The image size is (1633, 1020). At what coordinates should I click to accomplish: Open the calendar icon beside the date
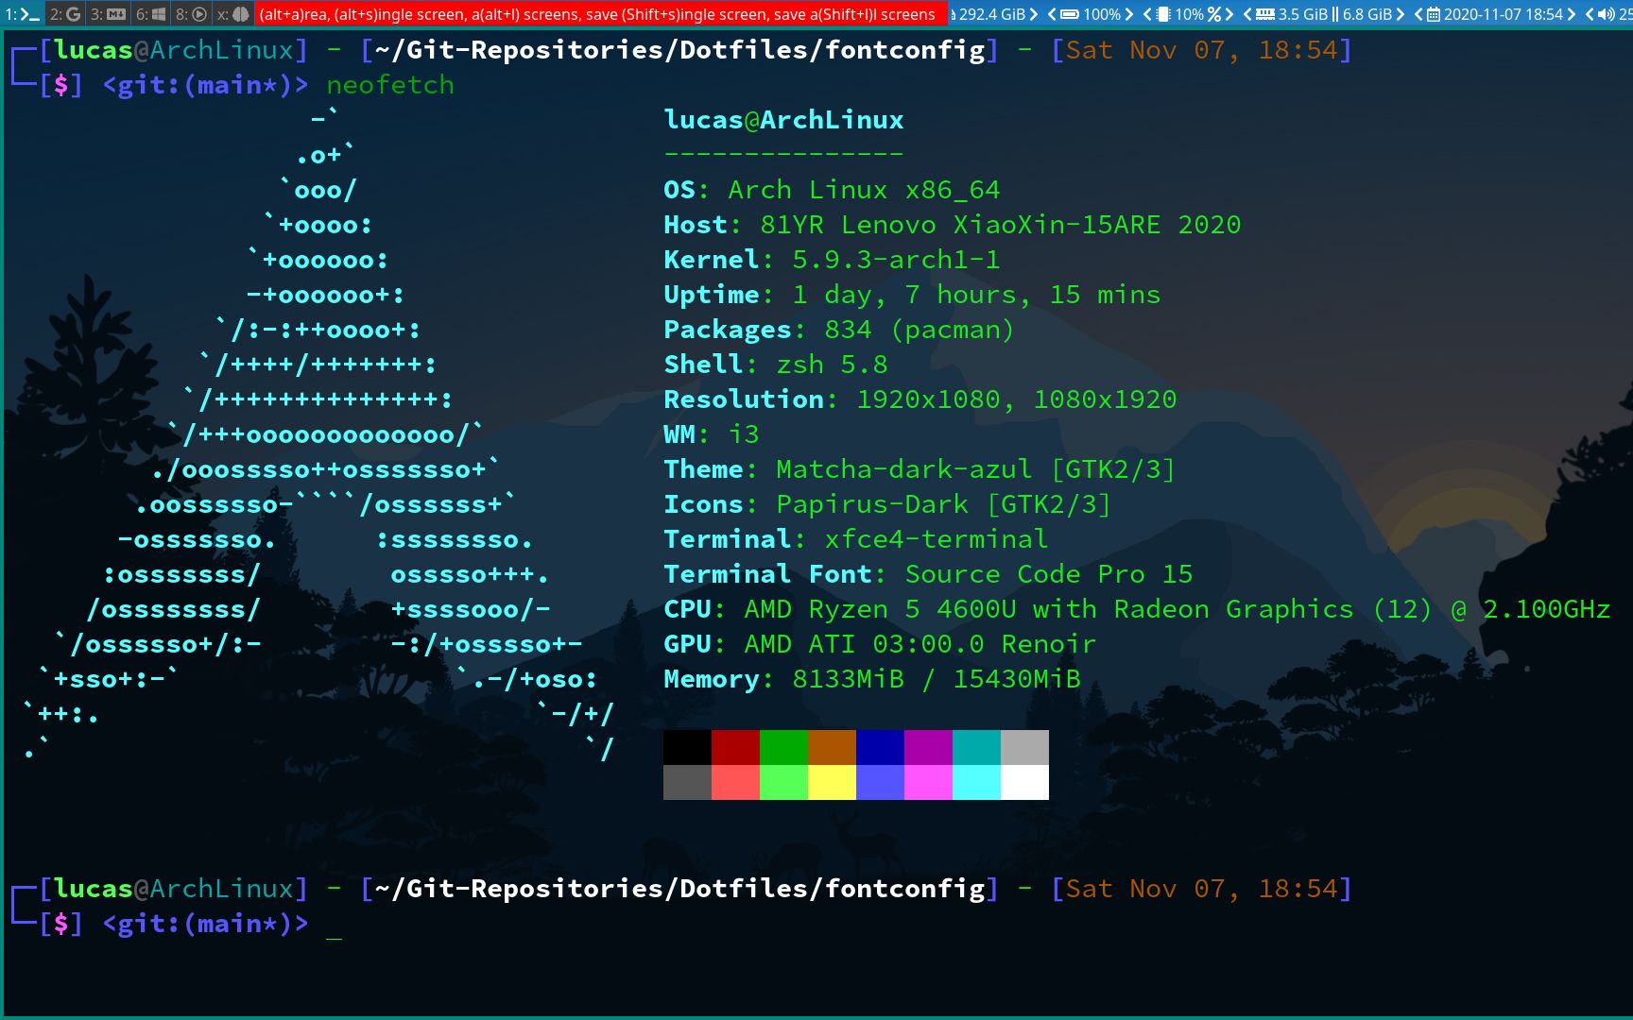1435,14
